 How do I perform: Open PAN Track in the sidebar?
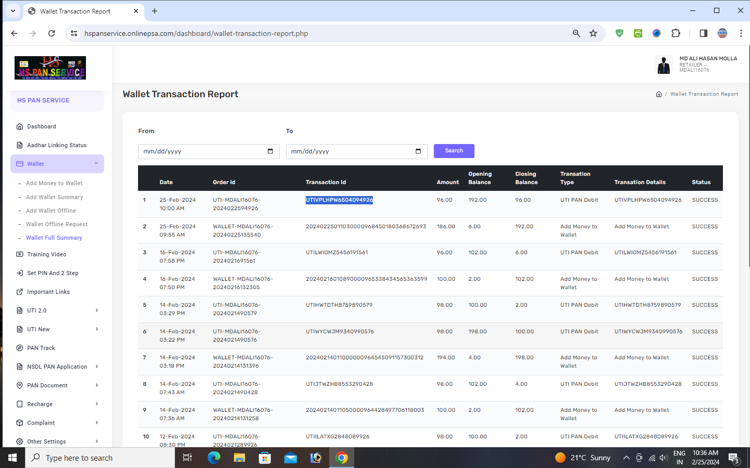coord(41,348)
